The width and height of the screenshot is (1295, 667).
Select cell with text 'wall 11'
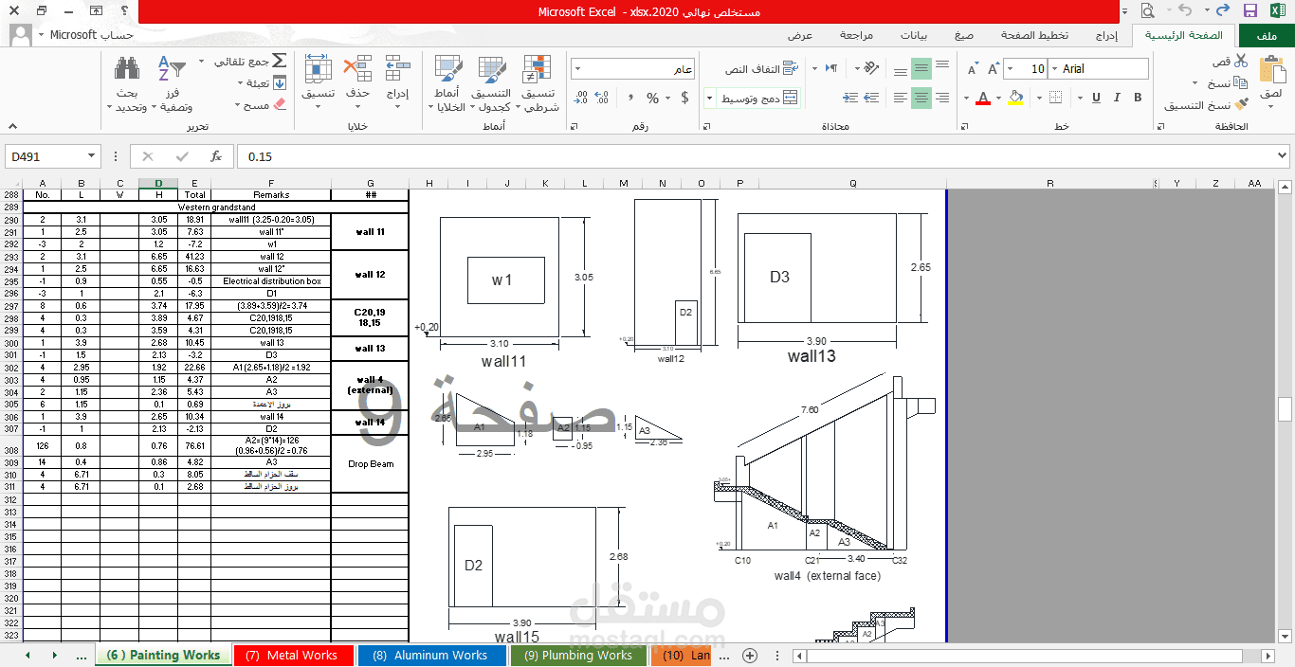pyautogui.click(x=370, y=231)
